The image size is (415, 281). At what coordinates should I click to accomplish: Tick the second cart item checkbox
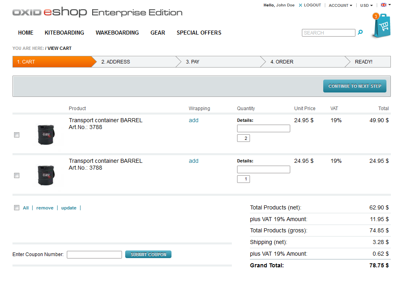pos(17,176)
